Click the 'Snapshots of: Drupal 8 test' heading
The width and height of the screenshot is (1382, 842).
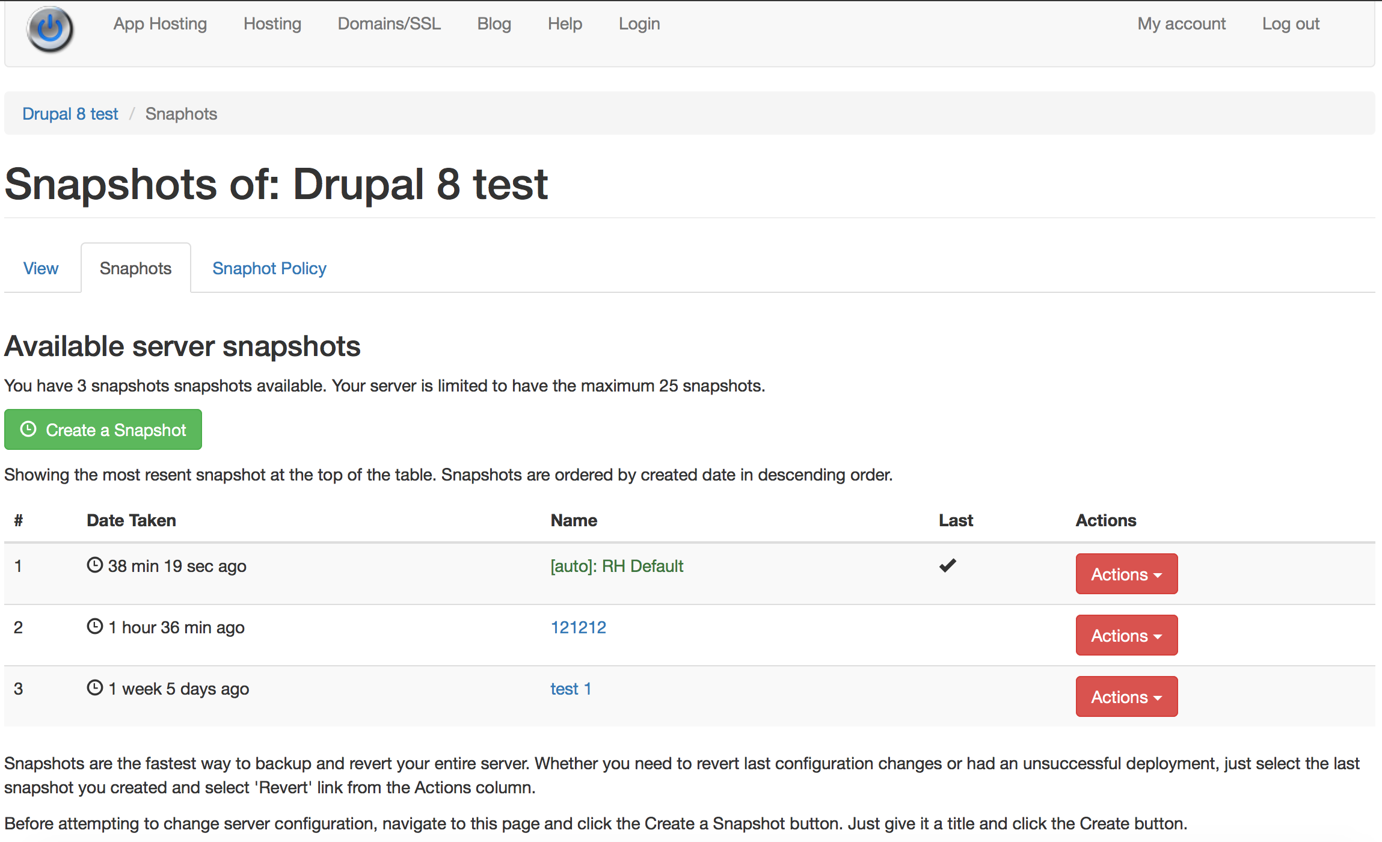tap(276, 184)
